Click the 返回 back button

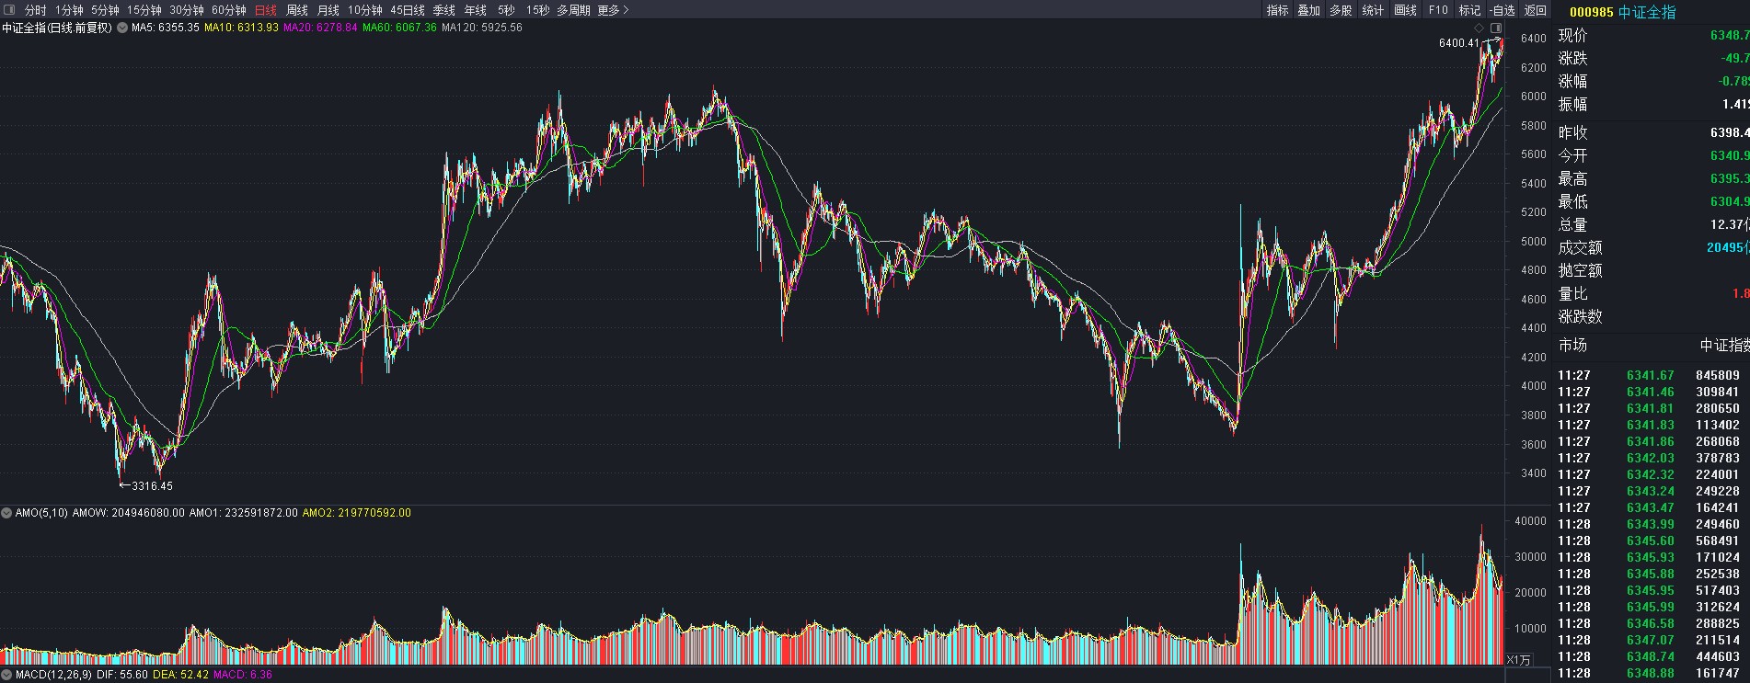1536,10
